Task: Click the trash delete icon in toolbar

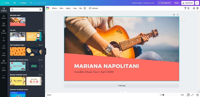Action: click(x=197, y=8)
